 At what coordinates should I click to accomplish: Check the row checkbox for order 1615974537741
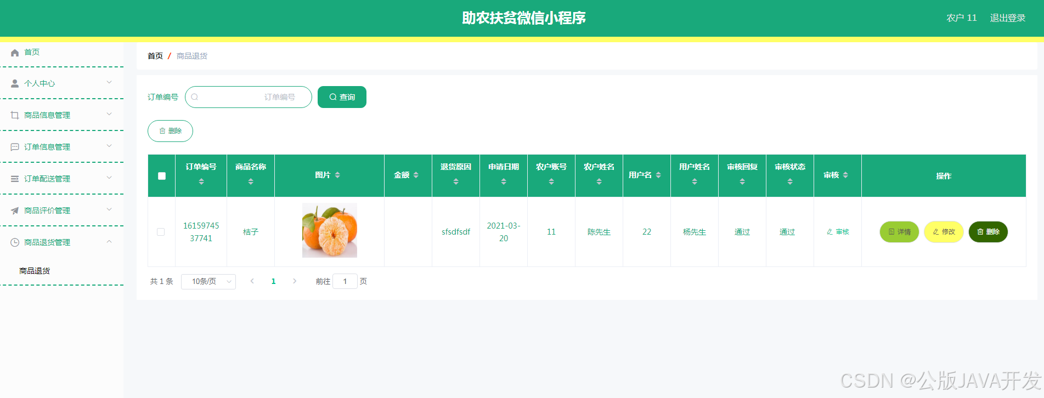click(x=161, y=232)
